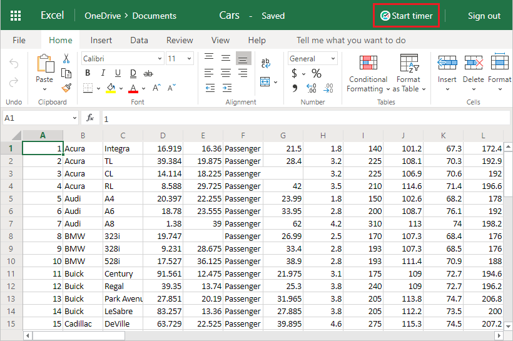
Task: Click the Format cells icon
Action: pos(500,61)
